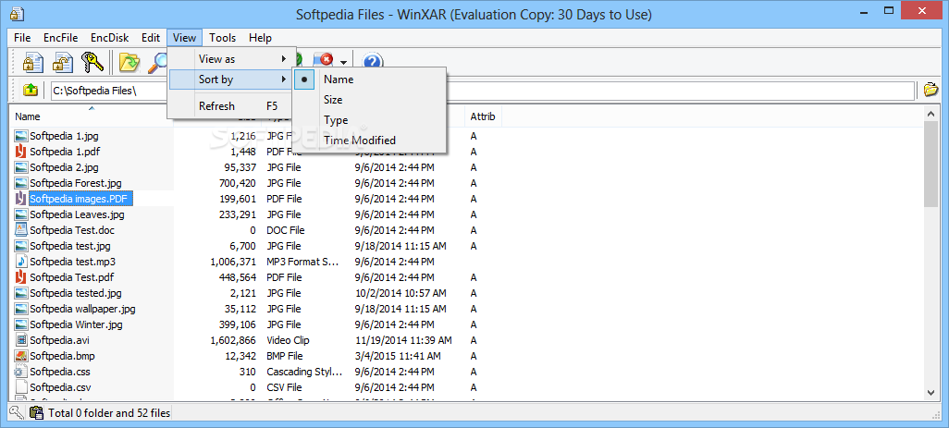The image size is (949, 428).
Task: Click the scrollbar down arrow
Action: tap(931, 392)
